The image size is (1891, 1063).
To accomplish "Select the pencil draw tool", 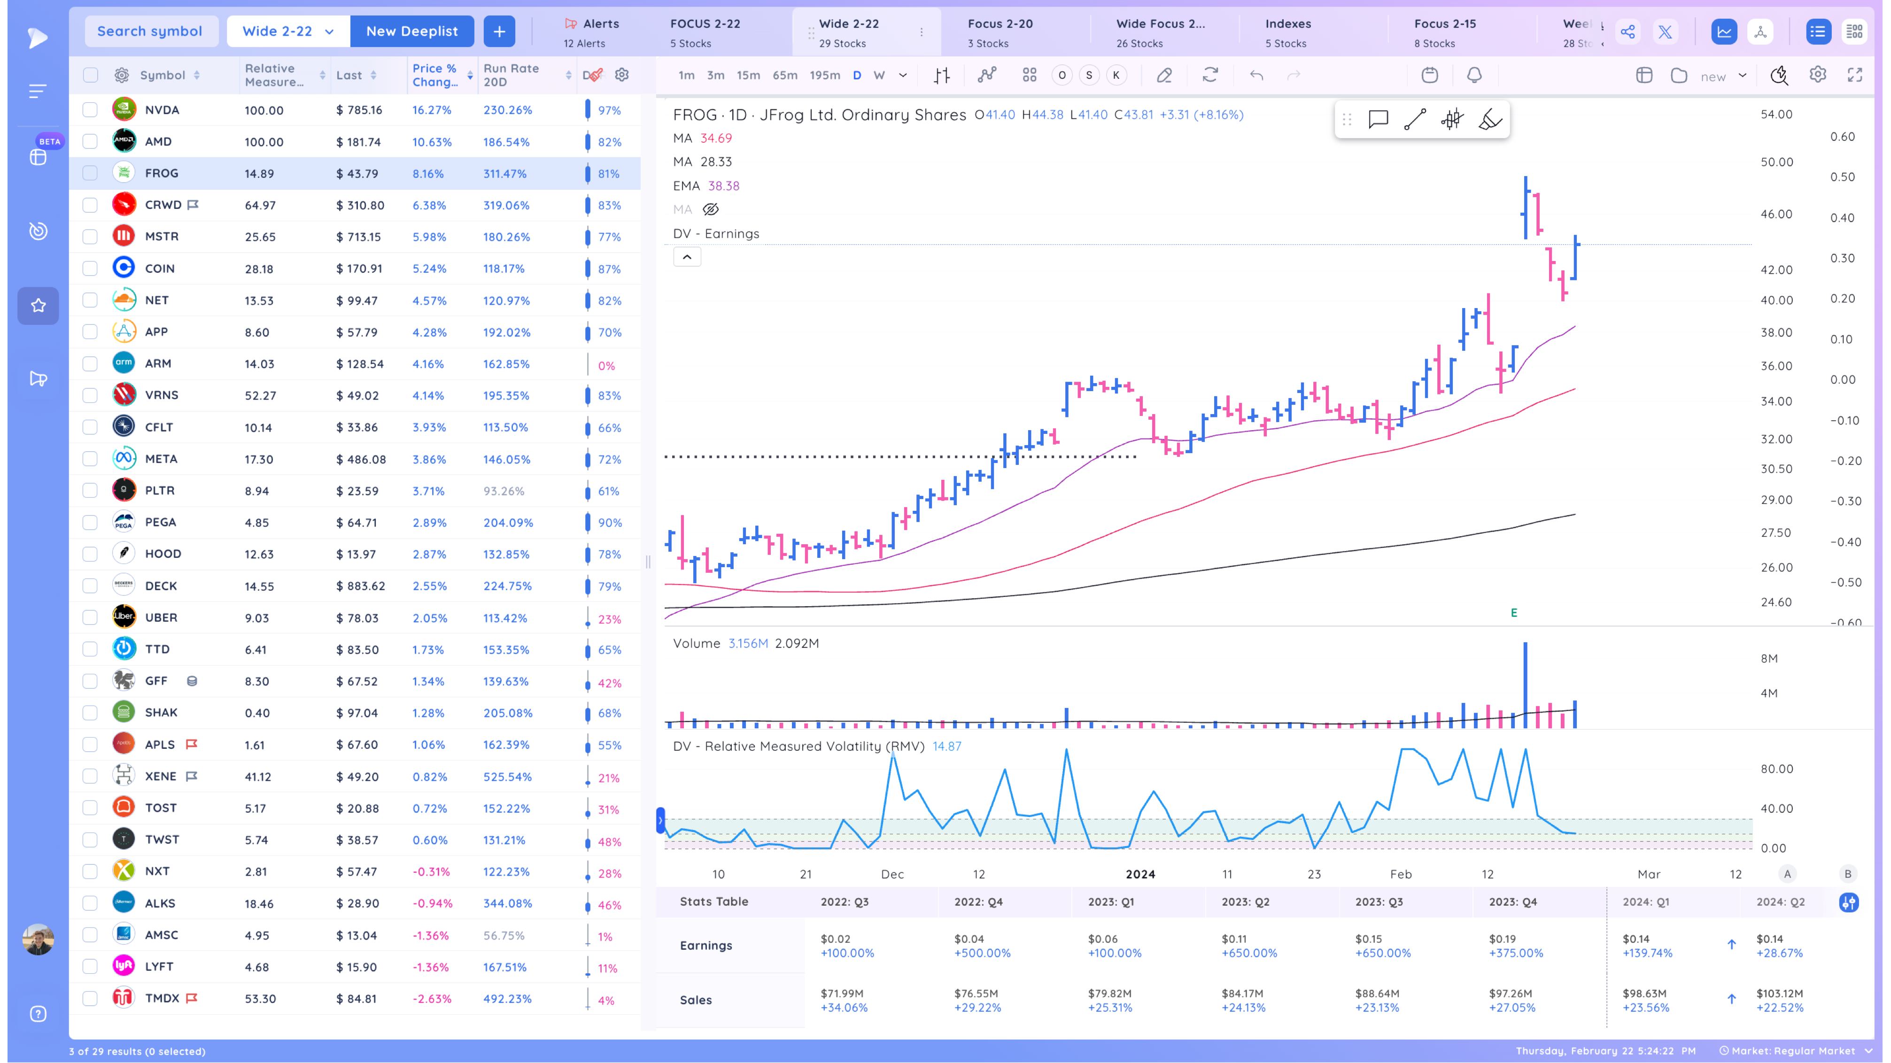I will 1164,76.
